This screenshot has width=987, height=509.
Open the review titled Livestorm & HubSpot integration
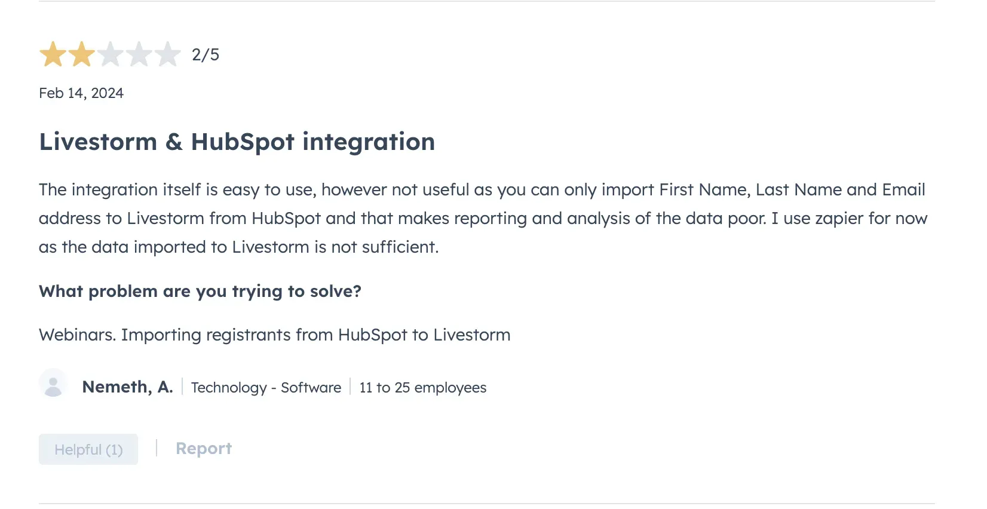[x=237, y=142]
